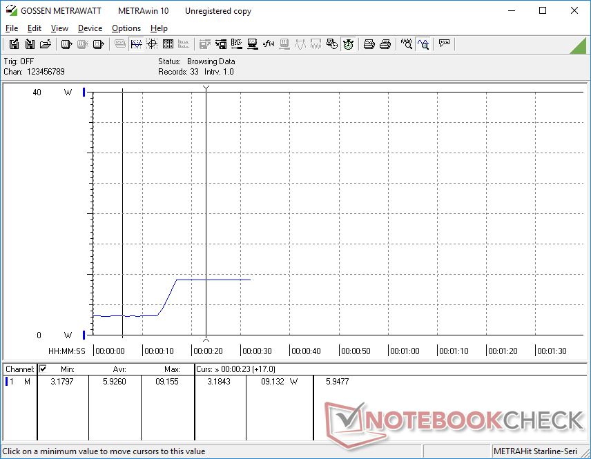Click the 00:00:30 time axis label
Screen dimensions: 591x459
click(x=257, y=351)
